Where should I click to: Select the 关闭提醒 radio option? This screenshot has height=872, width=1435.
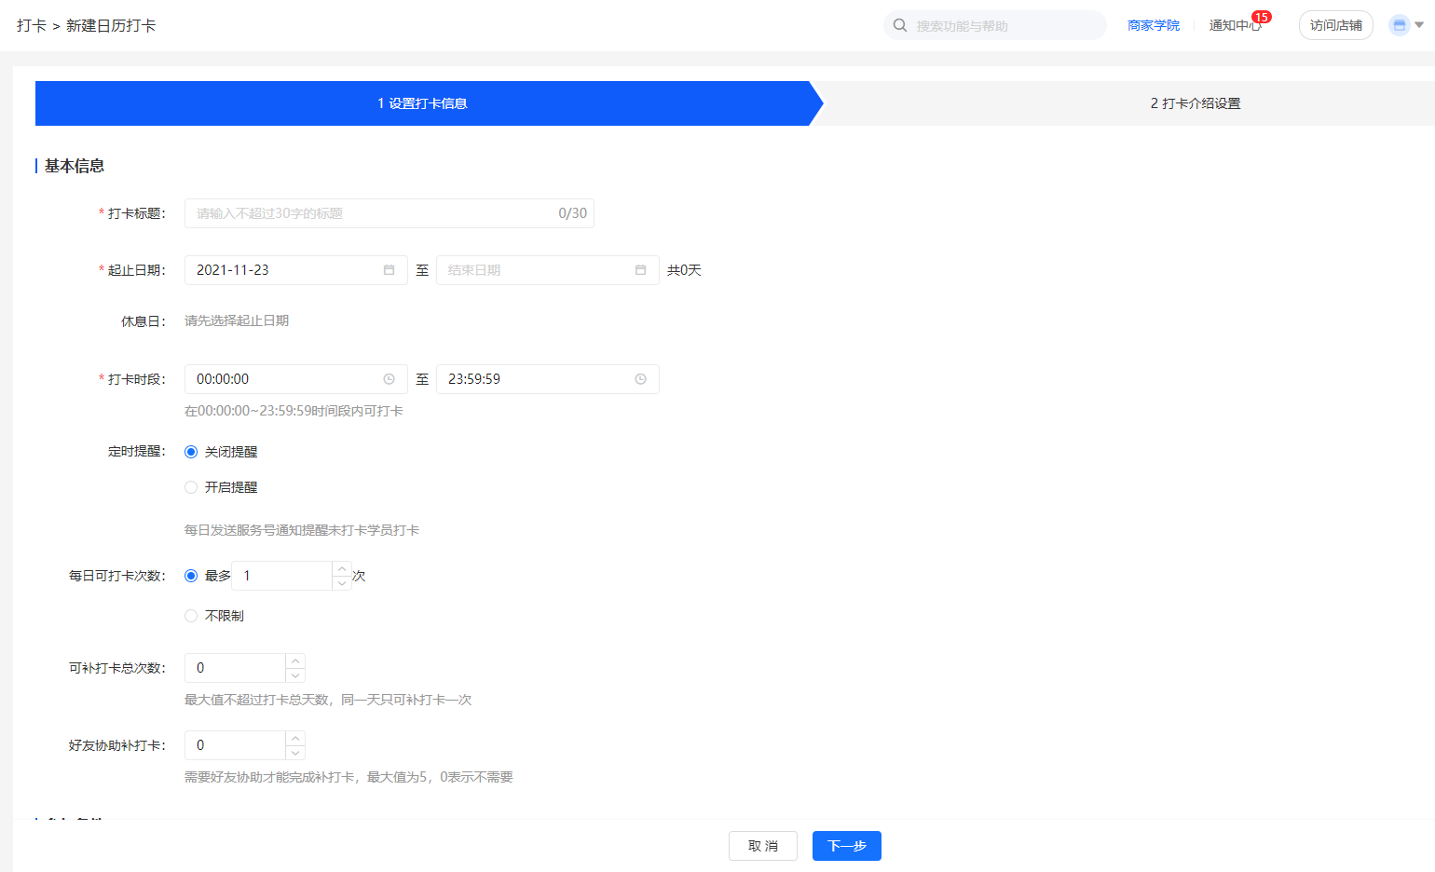coord(191,452)
